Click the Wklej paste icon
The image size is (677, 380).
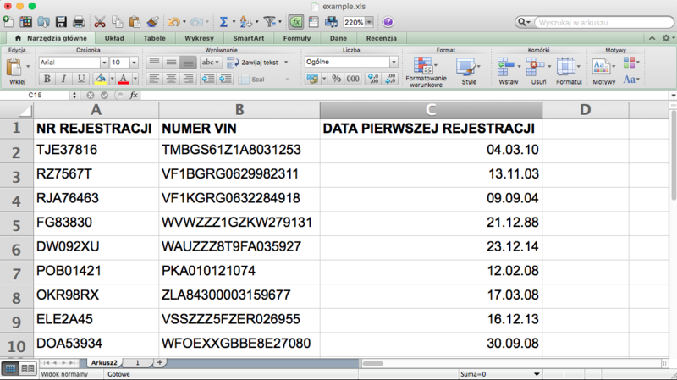(17, 68)
